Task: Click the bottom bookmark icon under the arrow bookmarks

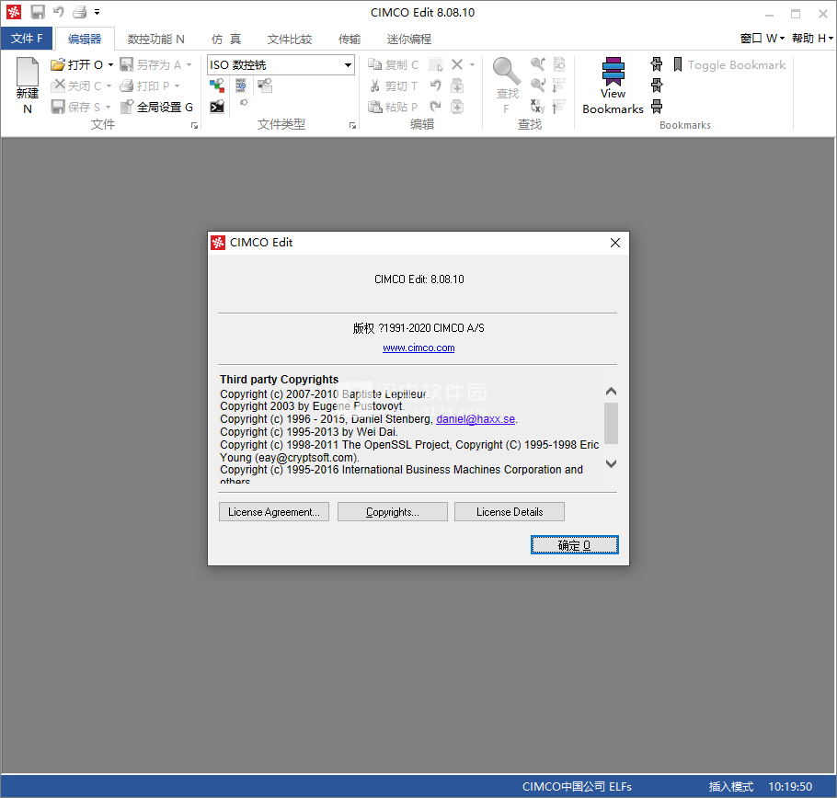Action: (657, 107)
